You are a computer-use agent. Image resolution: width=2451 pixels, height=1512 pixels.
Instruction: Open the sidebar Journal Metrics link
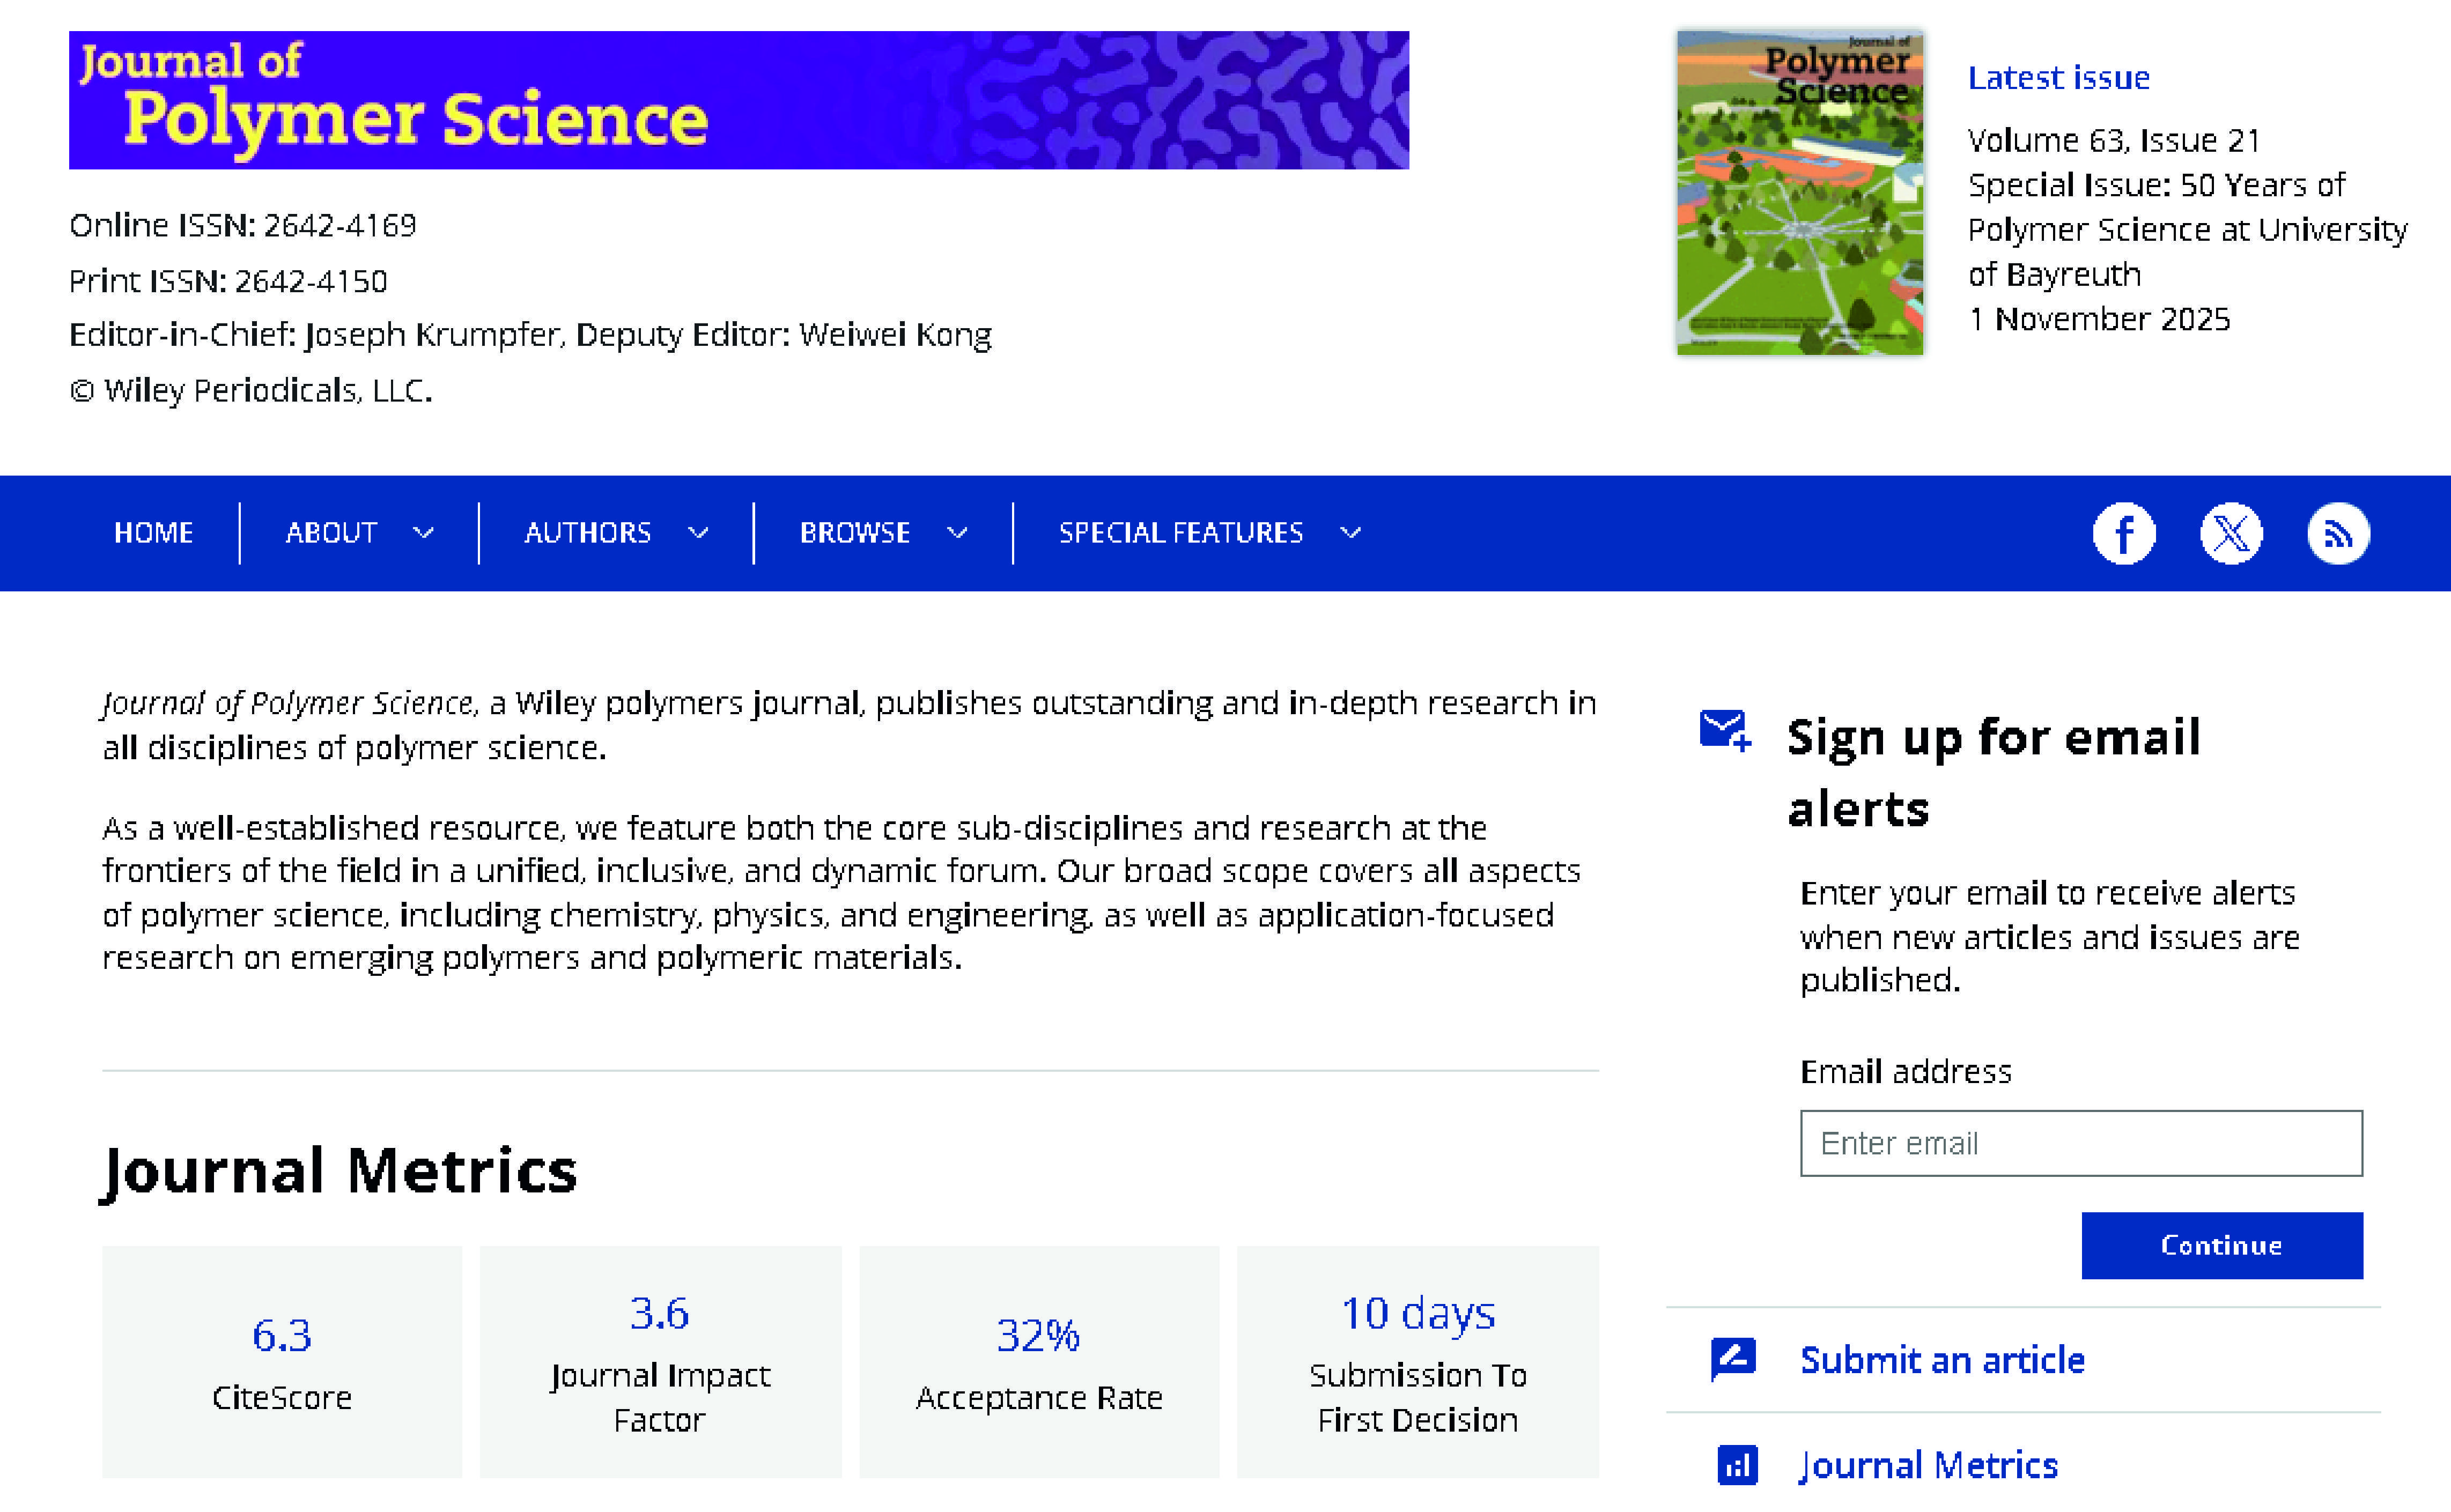[x=1928, y=1465]
